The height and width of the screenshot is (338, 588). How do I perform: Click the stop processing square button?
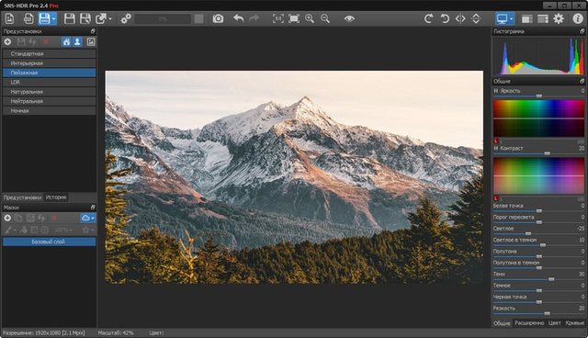[x=199, y=18]
